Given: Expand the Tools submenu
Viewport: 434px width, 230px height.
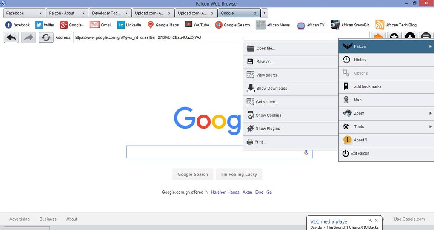Looking at the screenshot, I should (386, 126).
